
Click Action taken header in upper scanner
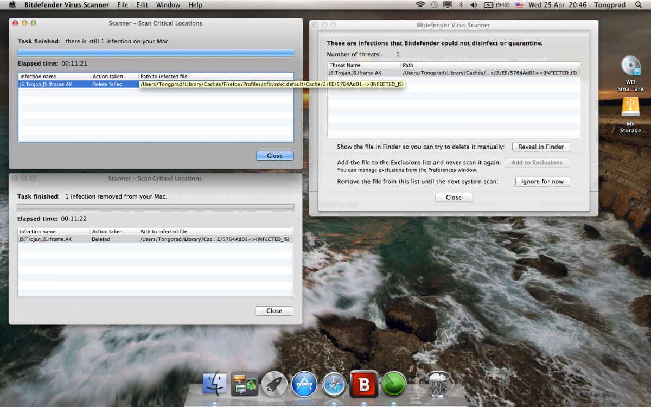click(x=114, y=77)
